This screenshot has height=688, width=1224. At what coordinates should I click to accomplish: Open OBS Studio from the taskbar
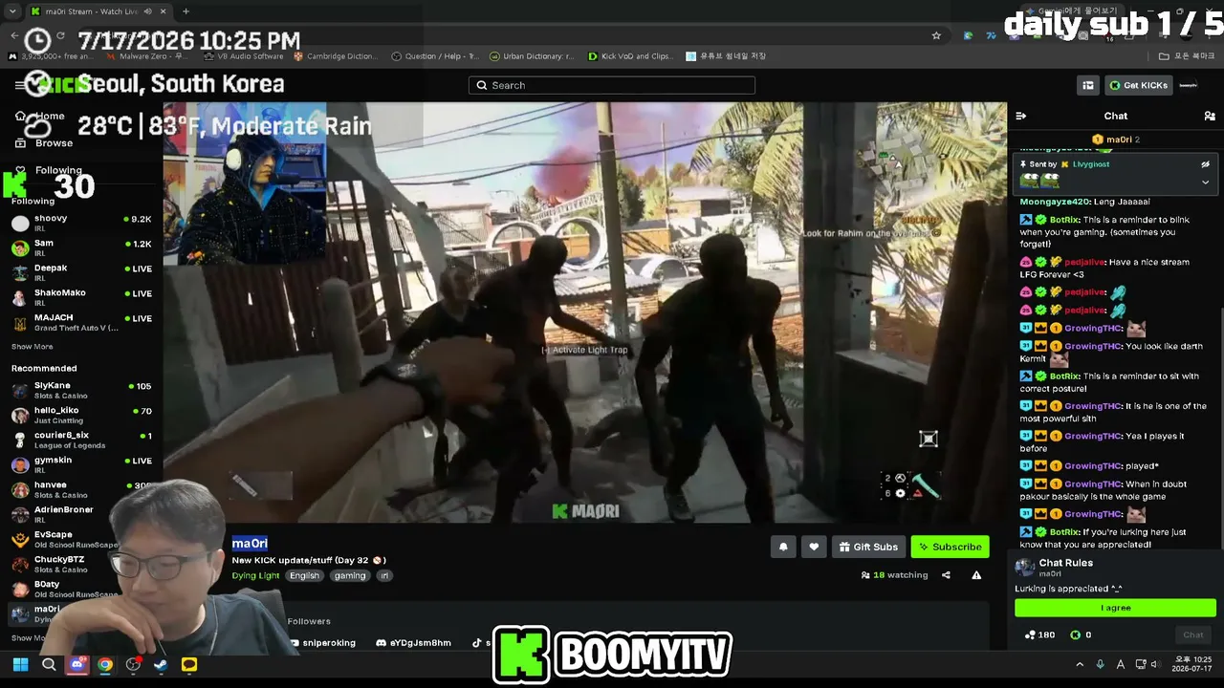point(133,665)
